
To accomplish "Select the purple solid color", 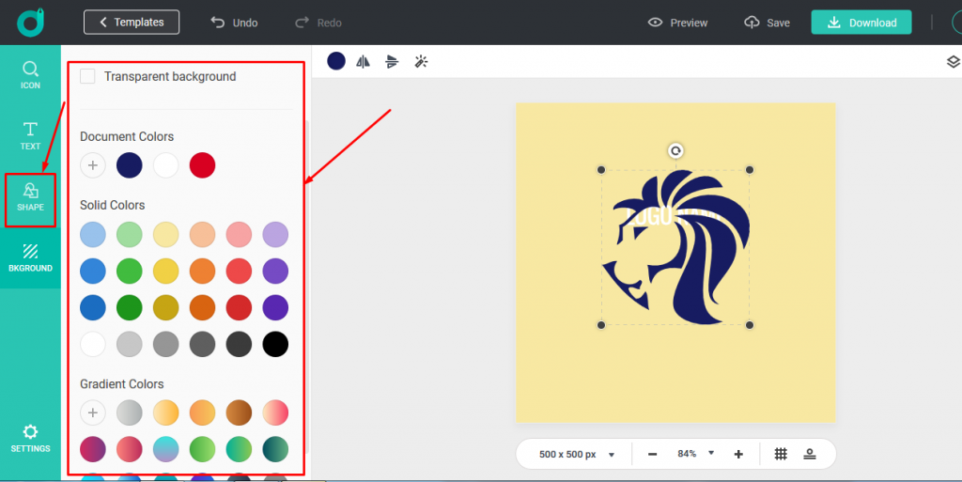I will (x=275, y=271).
